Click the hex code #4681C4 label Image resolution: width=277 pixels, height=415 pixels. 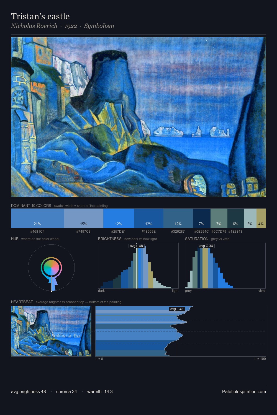point(37,231)
